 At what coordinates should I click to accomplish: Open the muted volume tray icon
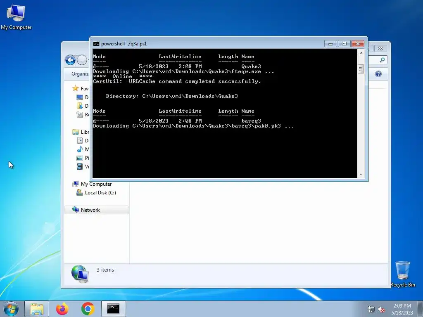(381, 309)
